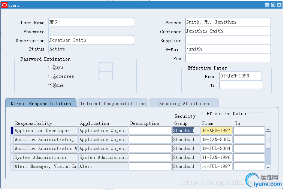The height and width of the screenshot is (190, 284).
Task: Open the Securing Attributes tab
Action: [x=184, y=103]
